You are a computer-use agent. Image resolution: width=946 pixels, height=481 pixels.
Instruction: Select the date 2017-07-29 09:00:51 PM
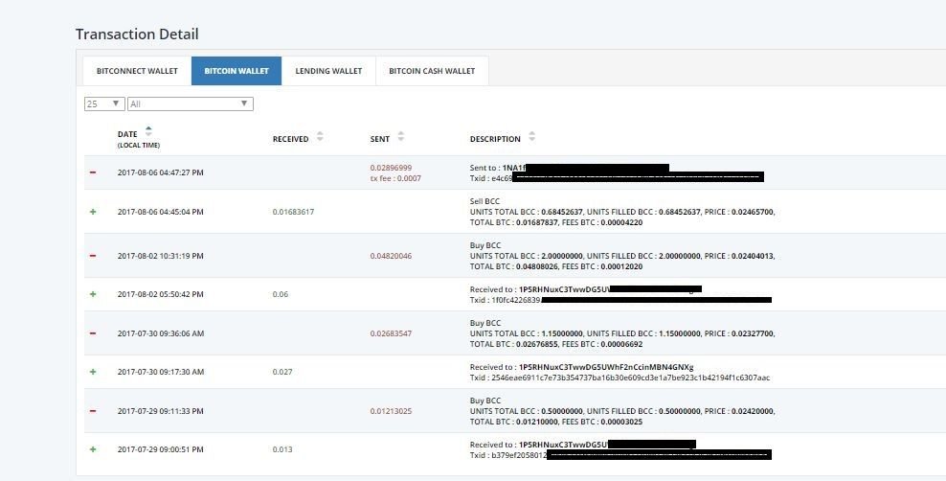click(x=161, y=449)
